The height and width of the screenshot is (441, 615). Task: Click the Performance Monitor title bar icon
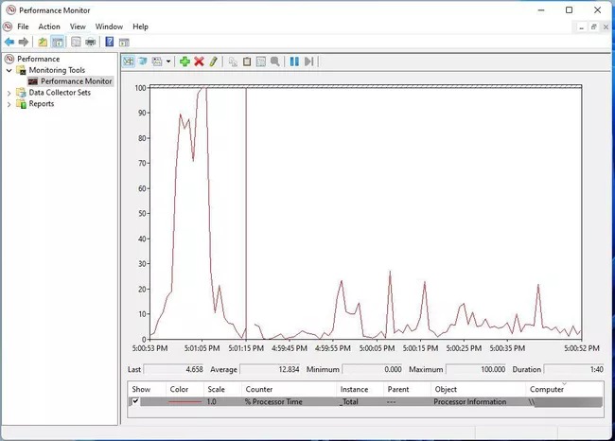click(11, 9)
